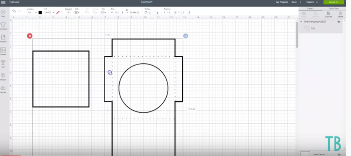This screenshot has width=351, height=156.
Task: Delete the object with red X handle
Action: pos(30,36)
